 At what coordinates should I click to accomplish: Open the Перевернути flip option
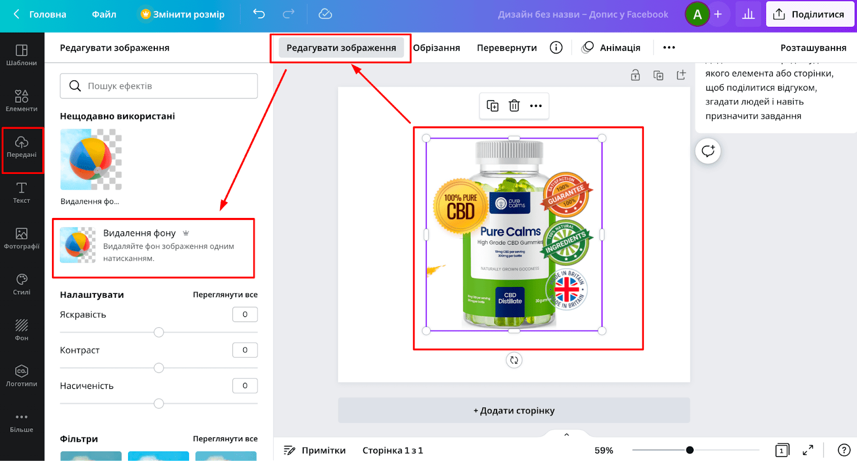click(507, 48)
